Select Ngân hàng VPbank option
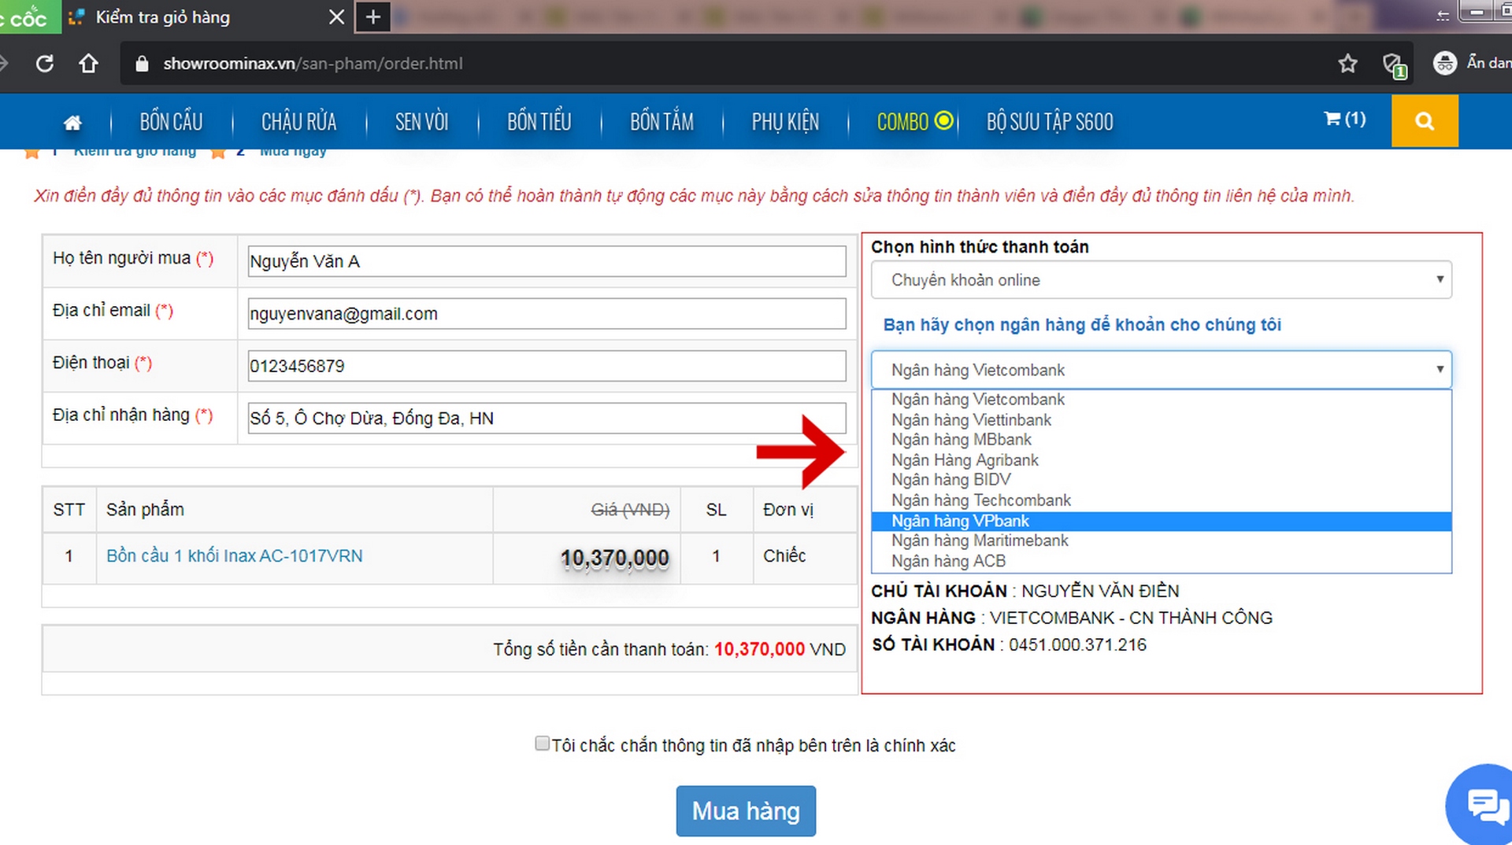1512x845 pixels. 960,521
